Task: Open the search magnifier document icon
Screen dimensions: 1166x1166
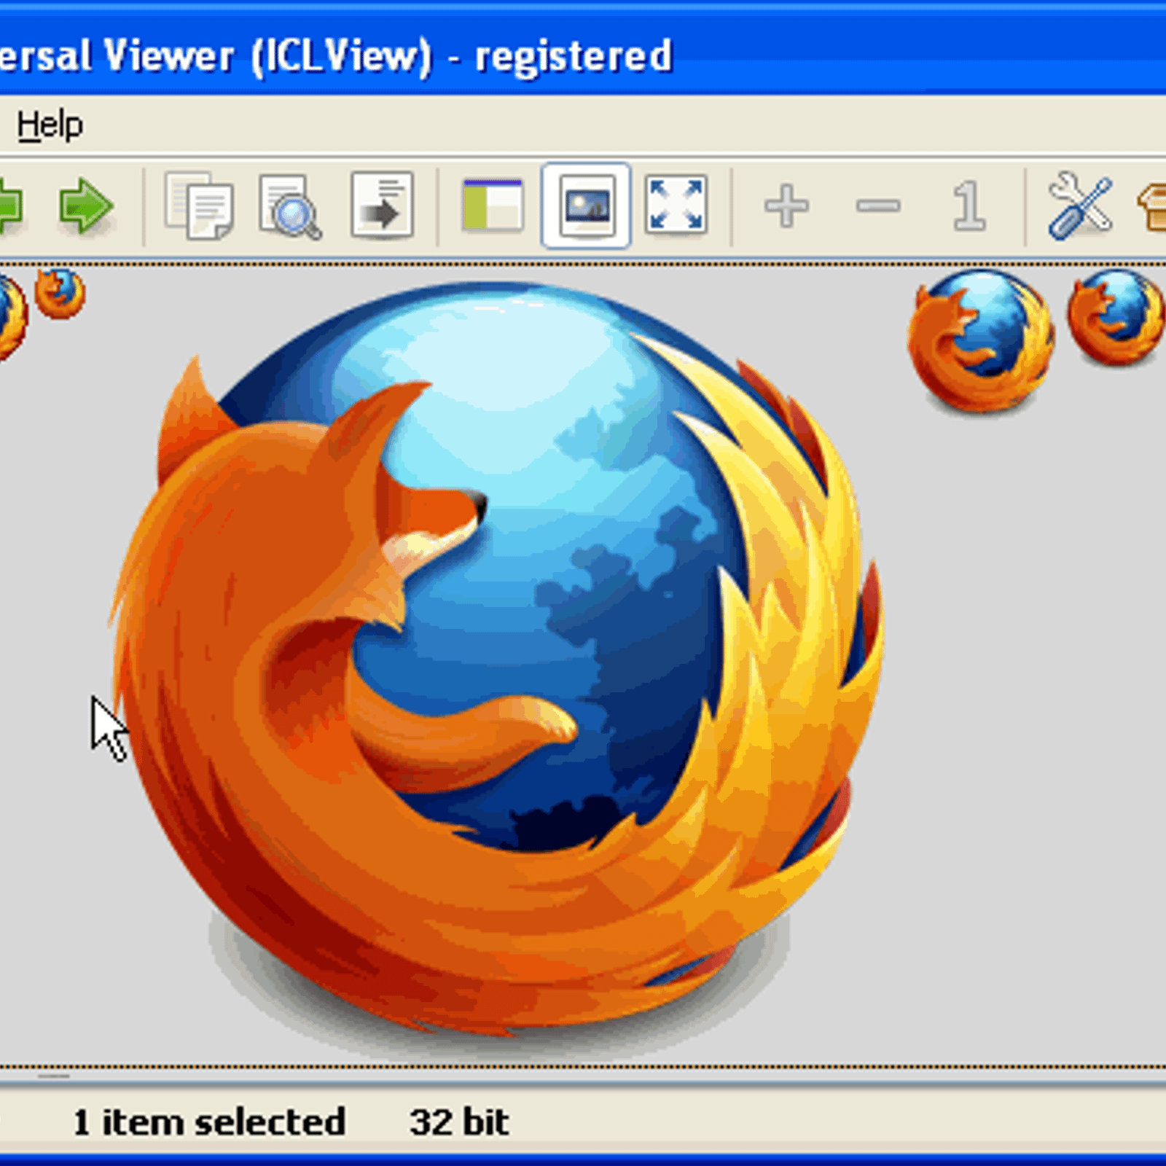Action: 289,207
